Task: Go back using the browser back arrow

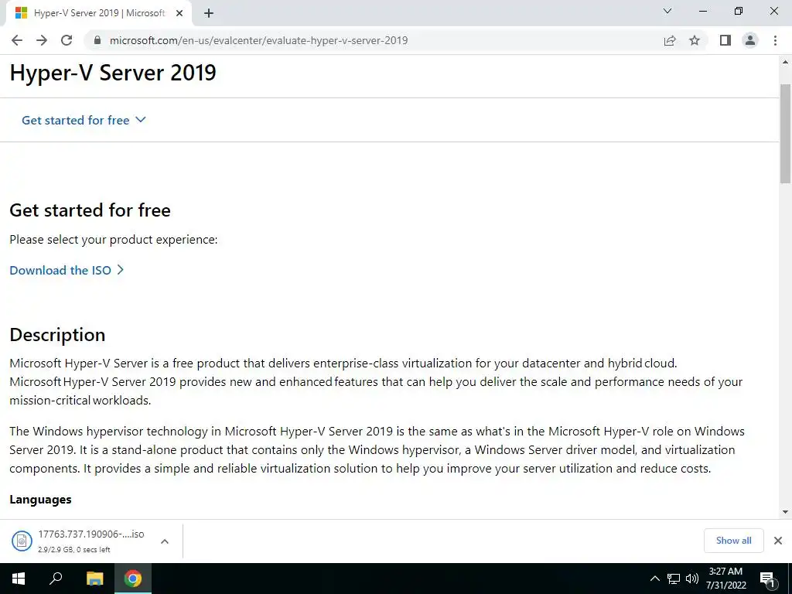Action: click(17, 40)
